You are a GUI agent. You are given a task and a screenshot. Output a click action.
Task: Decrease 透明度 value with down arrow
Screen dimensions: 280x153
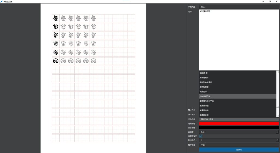pyautogui.click(x=277, y=133)
